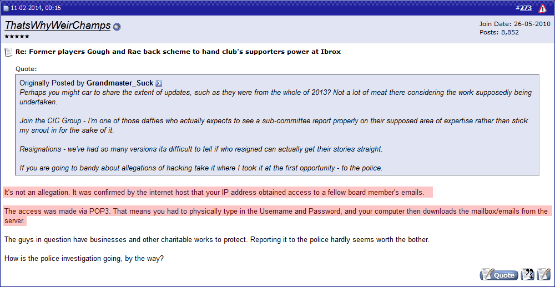The width and height of the screenshot is (555, 287).
Task: View original Grandmaster_Suck post via arrow icon
Action: [x=159, y=83]
